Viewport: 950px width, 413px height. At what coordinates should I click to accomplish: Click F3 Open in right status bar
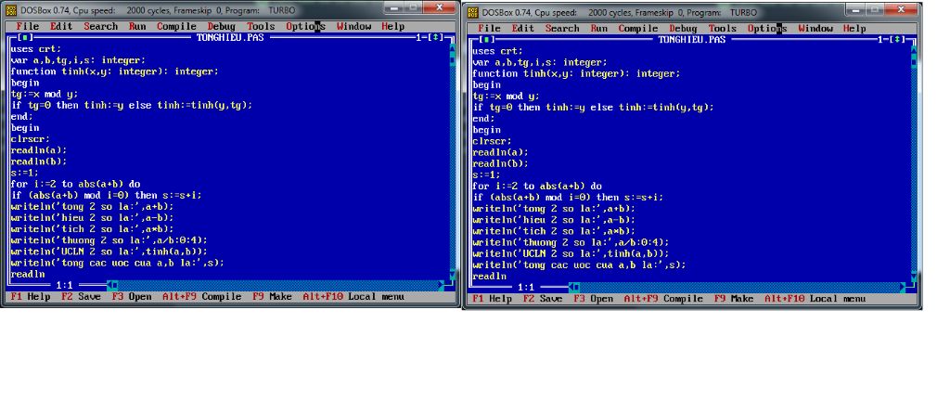[x=593, y=298]
